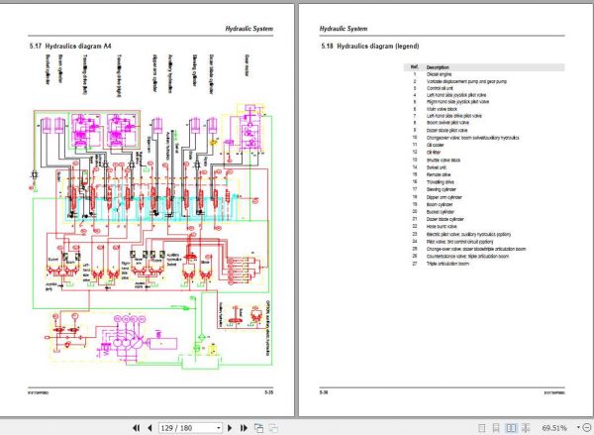594x435 pixels.
Task: Switch to continuous page view
Action: 496,428
